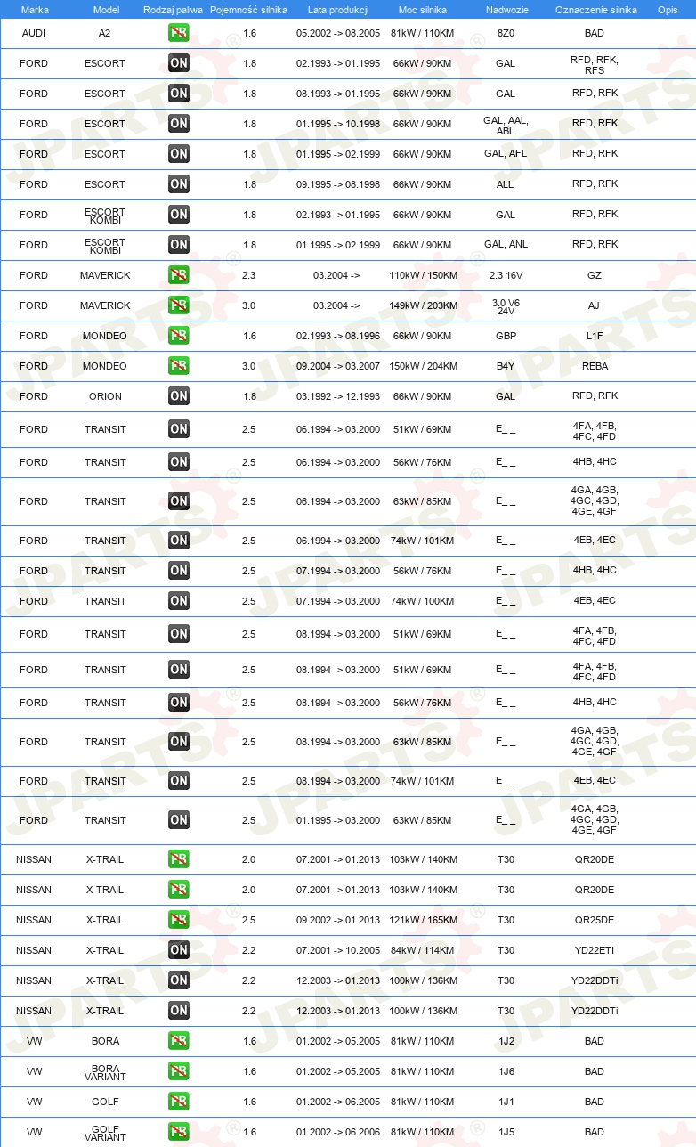This screenshot has width=696, height=1147.
Task: Select the 121kW / 165KM power cell
Action: pos(422,919)
